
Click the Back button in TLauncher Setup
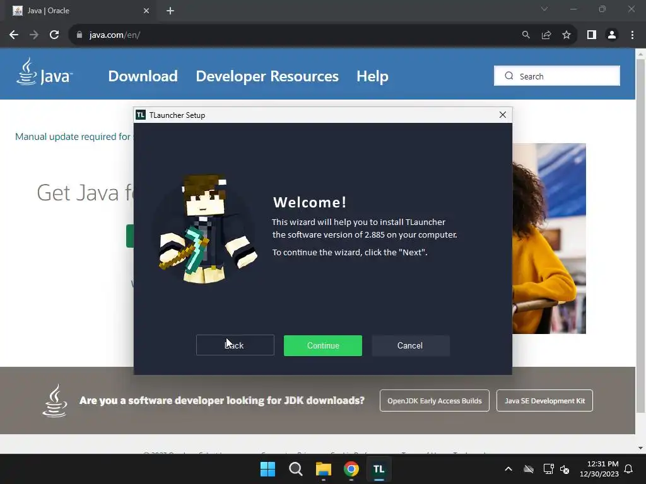[x=235, y=345]
